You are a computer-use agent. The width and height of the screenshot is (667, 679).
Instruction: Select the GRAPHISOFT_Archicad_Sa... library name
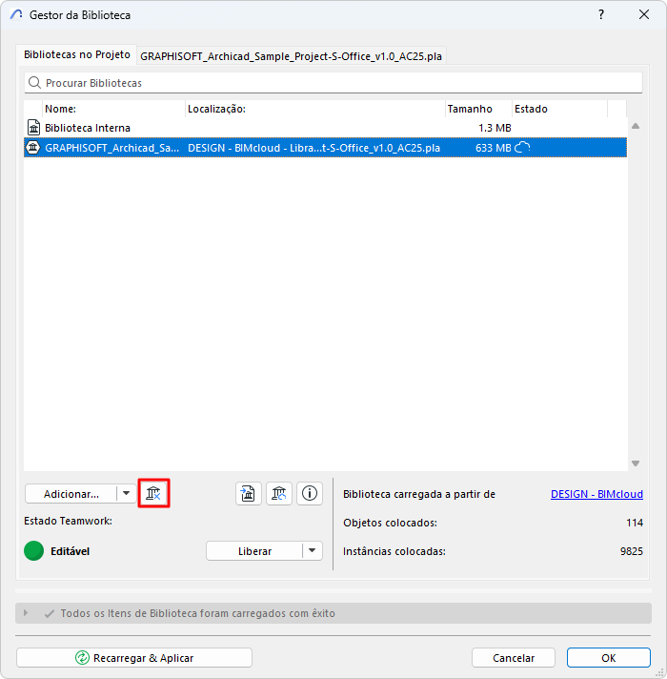point(112,148)
